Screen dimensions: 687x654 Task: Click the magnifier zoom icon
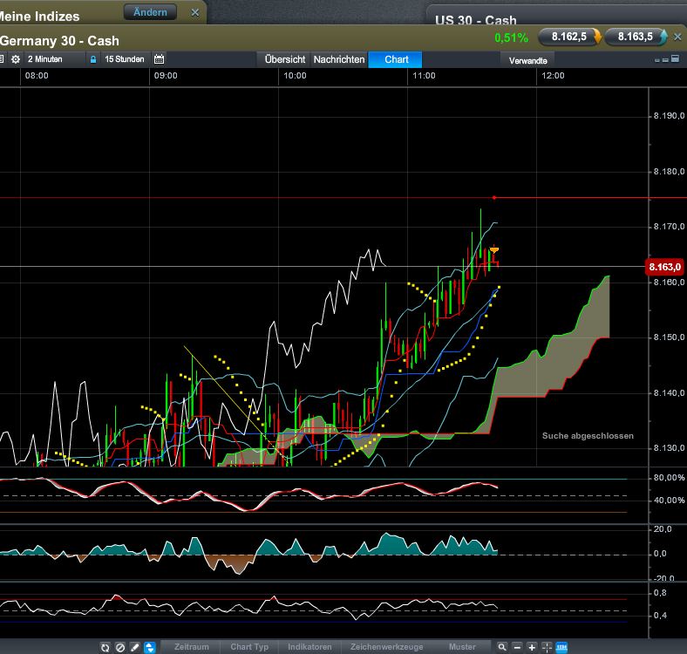point(502,647)
